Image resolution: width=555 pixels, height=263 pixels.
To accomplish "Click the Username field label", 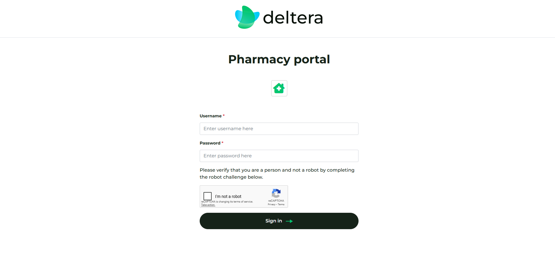I will pos(210,116).
